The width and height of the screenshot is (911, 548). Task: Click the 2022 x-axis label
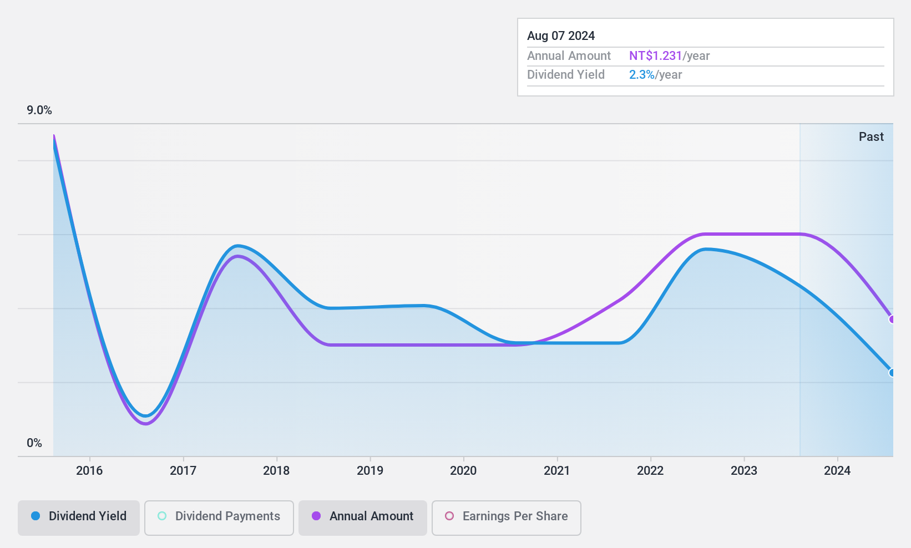650,471
